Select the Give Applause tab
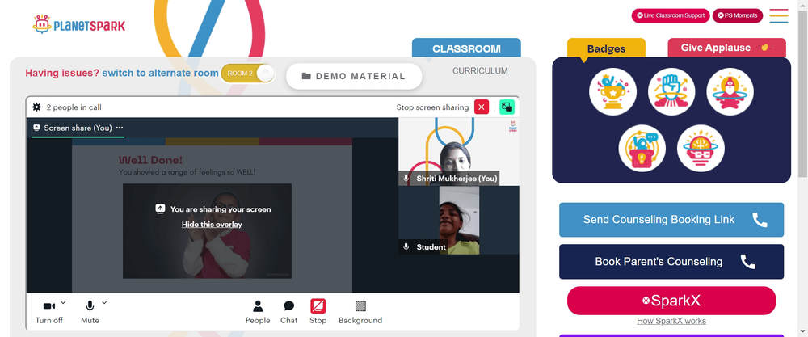808x337 pixels. pyautogui.click(x=726, y=48)
